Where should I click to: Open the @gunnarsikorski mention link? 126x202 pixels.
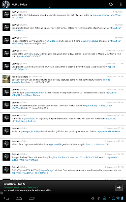(x=101, y=15)
